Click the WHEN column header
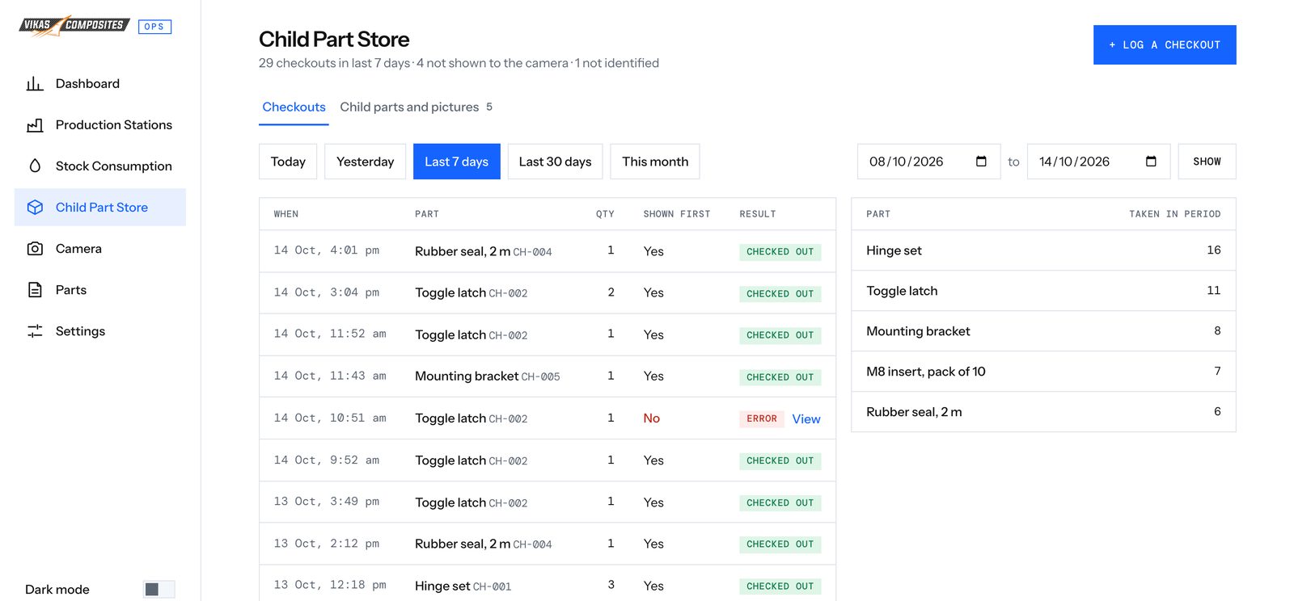The width and height of the screenshot is (1294, 601). click(286, 214)
